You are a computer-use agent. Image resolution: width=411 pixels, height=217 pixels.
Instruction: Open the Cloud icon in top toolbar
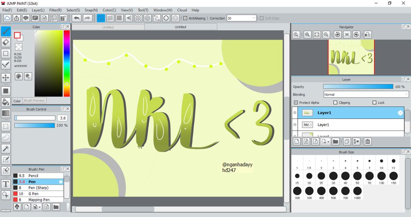point(7,18)
